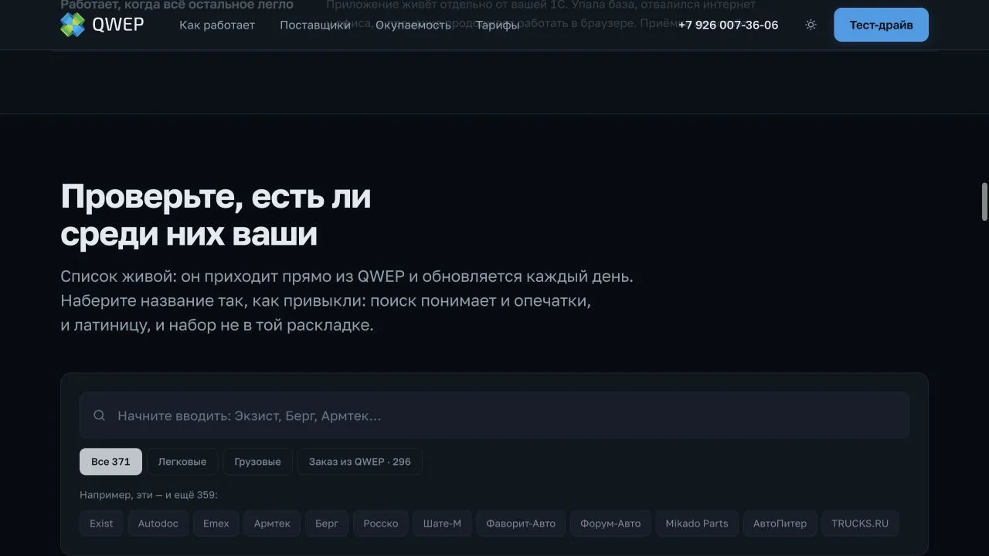
Task: Open the 'Поставщики' nav item
Action: coord(315,25)
